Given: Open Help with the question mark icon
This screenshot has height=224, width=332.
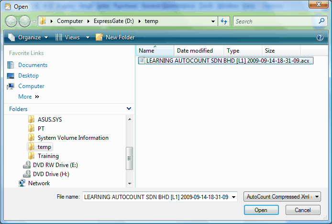Looking at the screenshot, I should point(320,37).
